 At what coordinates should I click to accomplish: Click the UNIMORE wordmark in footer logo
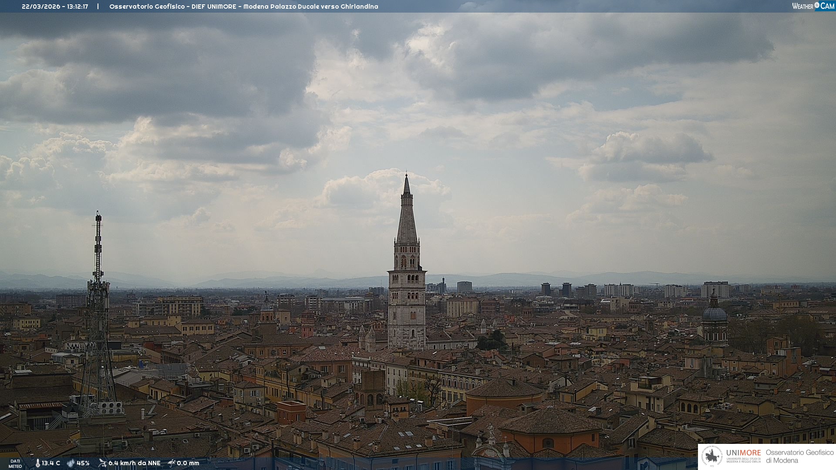click(743, 453)
